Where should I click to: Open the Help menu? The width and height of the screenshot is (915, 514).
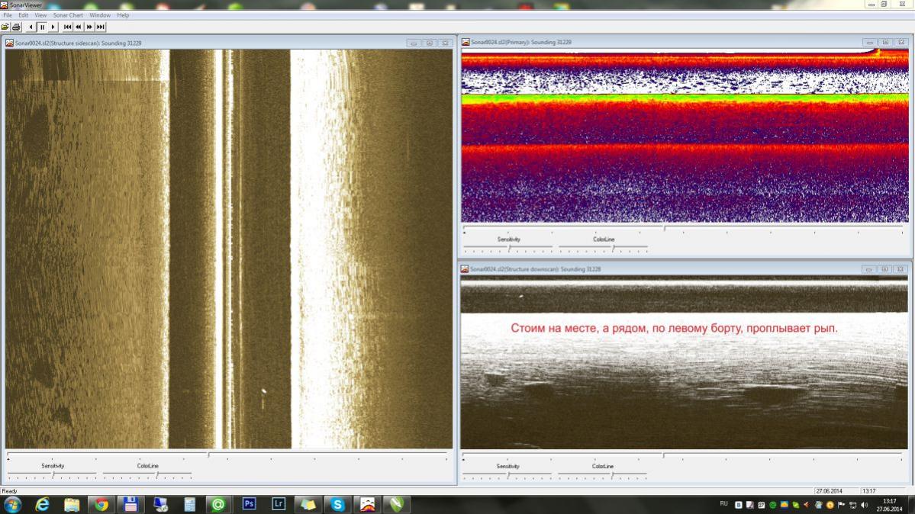tap(123, 15)
